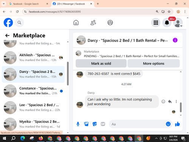Launch Firefox from taskbar
189x142 pixels.
[41, 139]
